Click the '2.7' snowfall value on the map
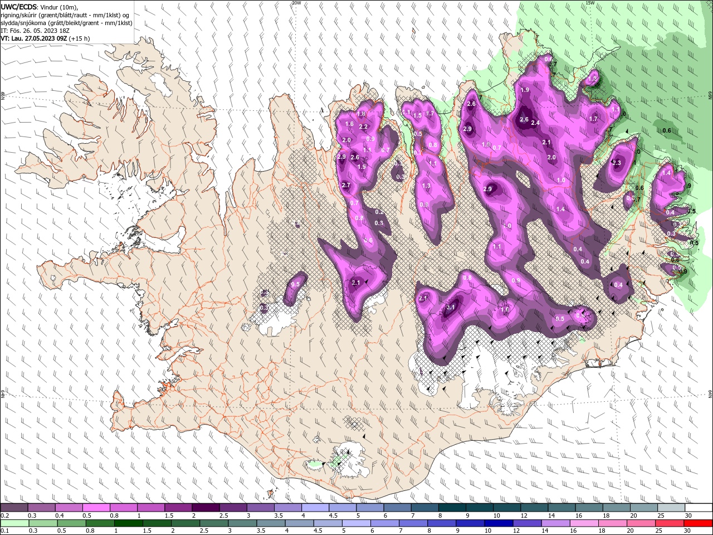The height and width of the screenshot is (535, 713). click(346, 185)
